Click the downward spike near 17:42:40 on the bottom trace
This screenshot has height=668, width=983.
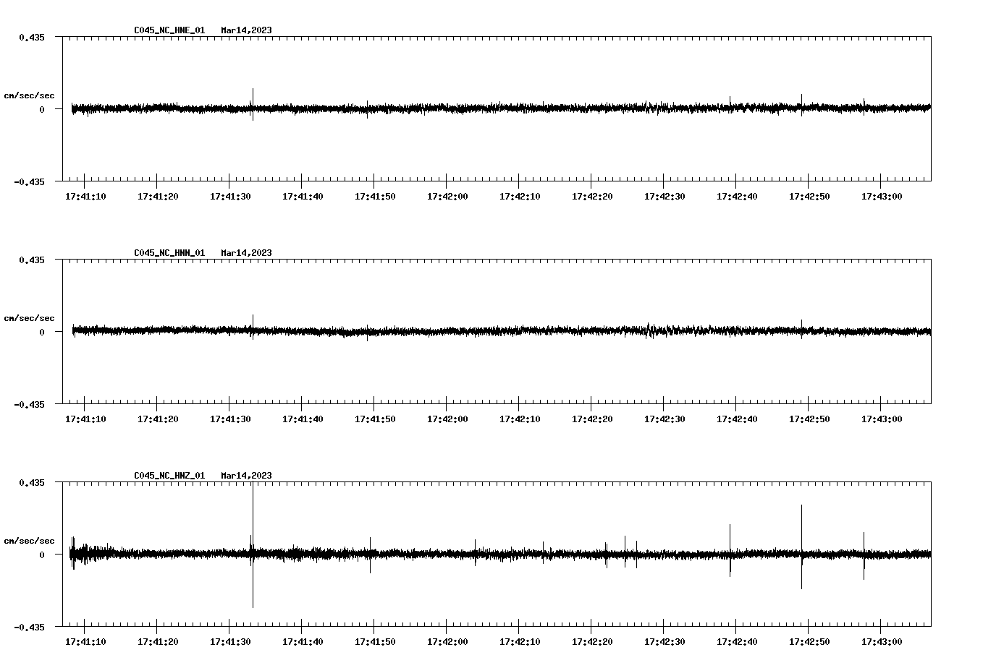point(730,571)
